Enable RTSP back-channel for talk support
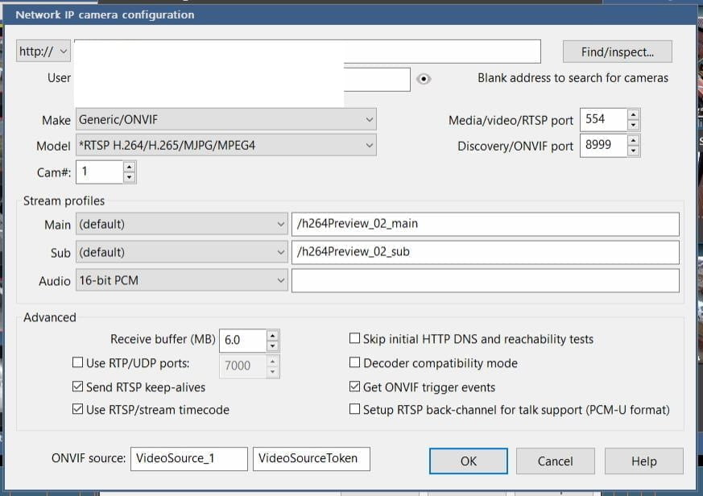The height and width of the screenshot is (496, 703). [x=354, y=410]
